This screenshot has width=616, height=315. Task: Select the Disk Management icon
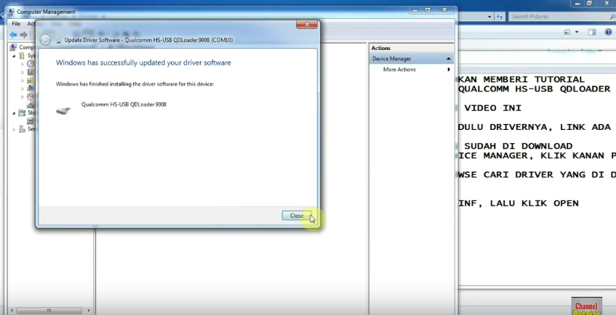(31, 120)
